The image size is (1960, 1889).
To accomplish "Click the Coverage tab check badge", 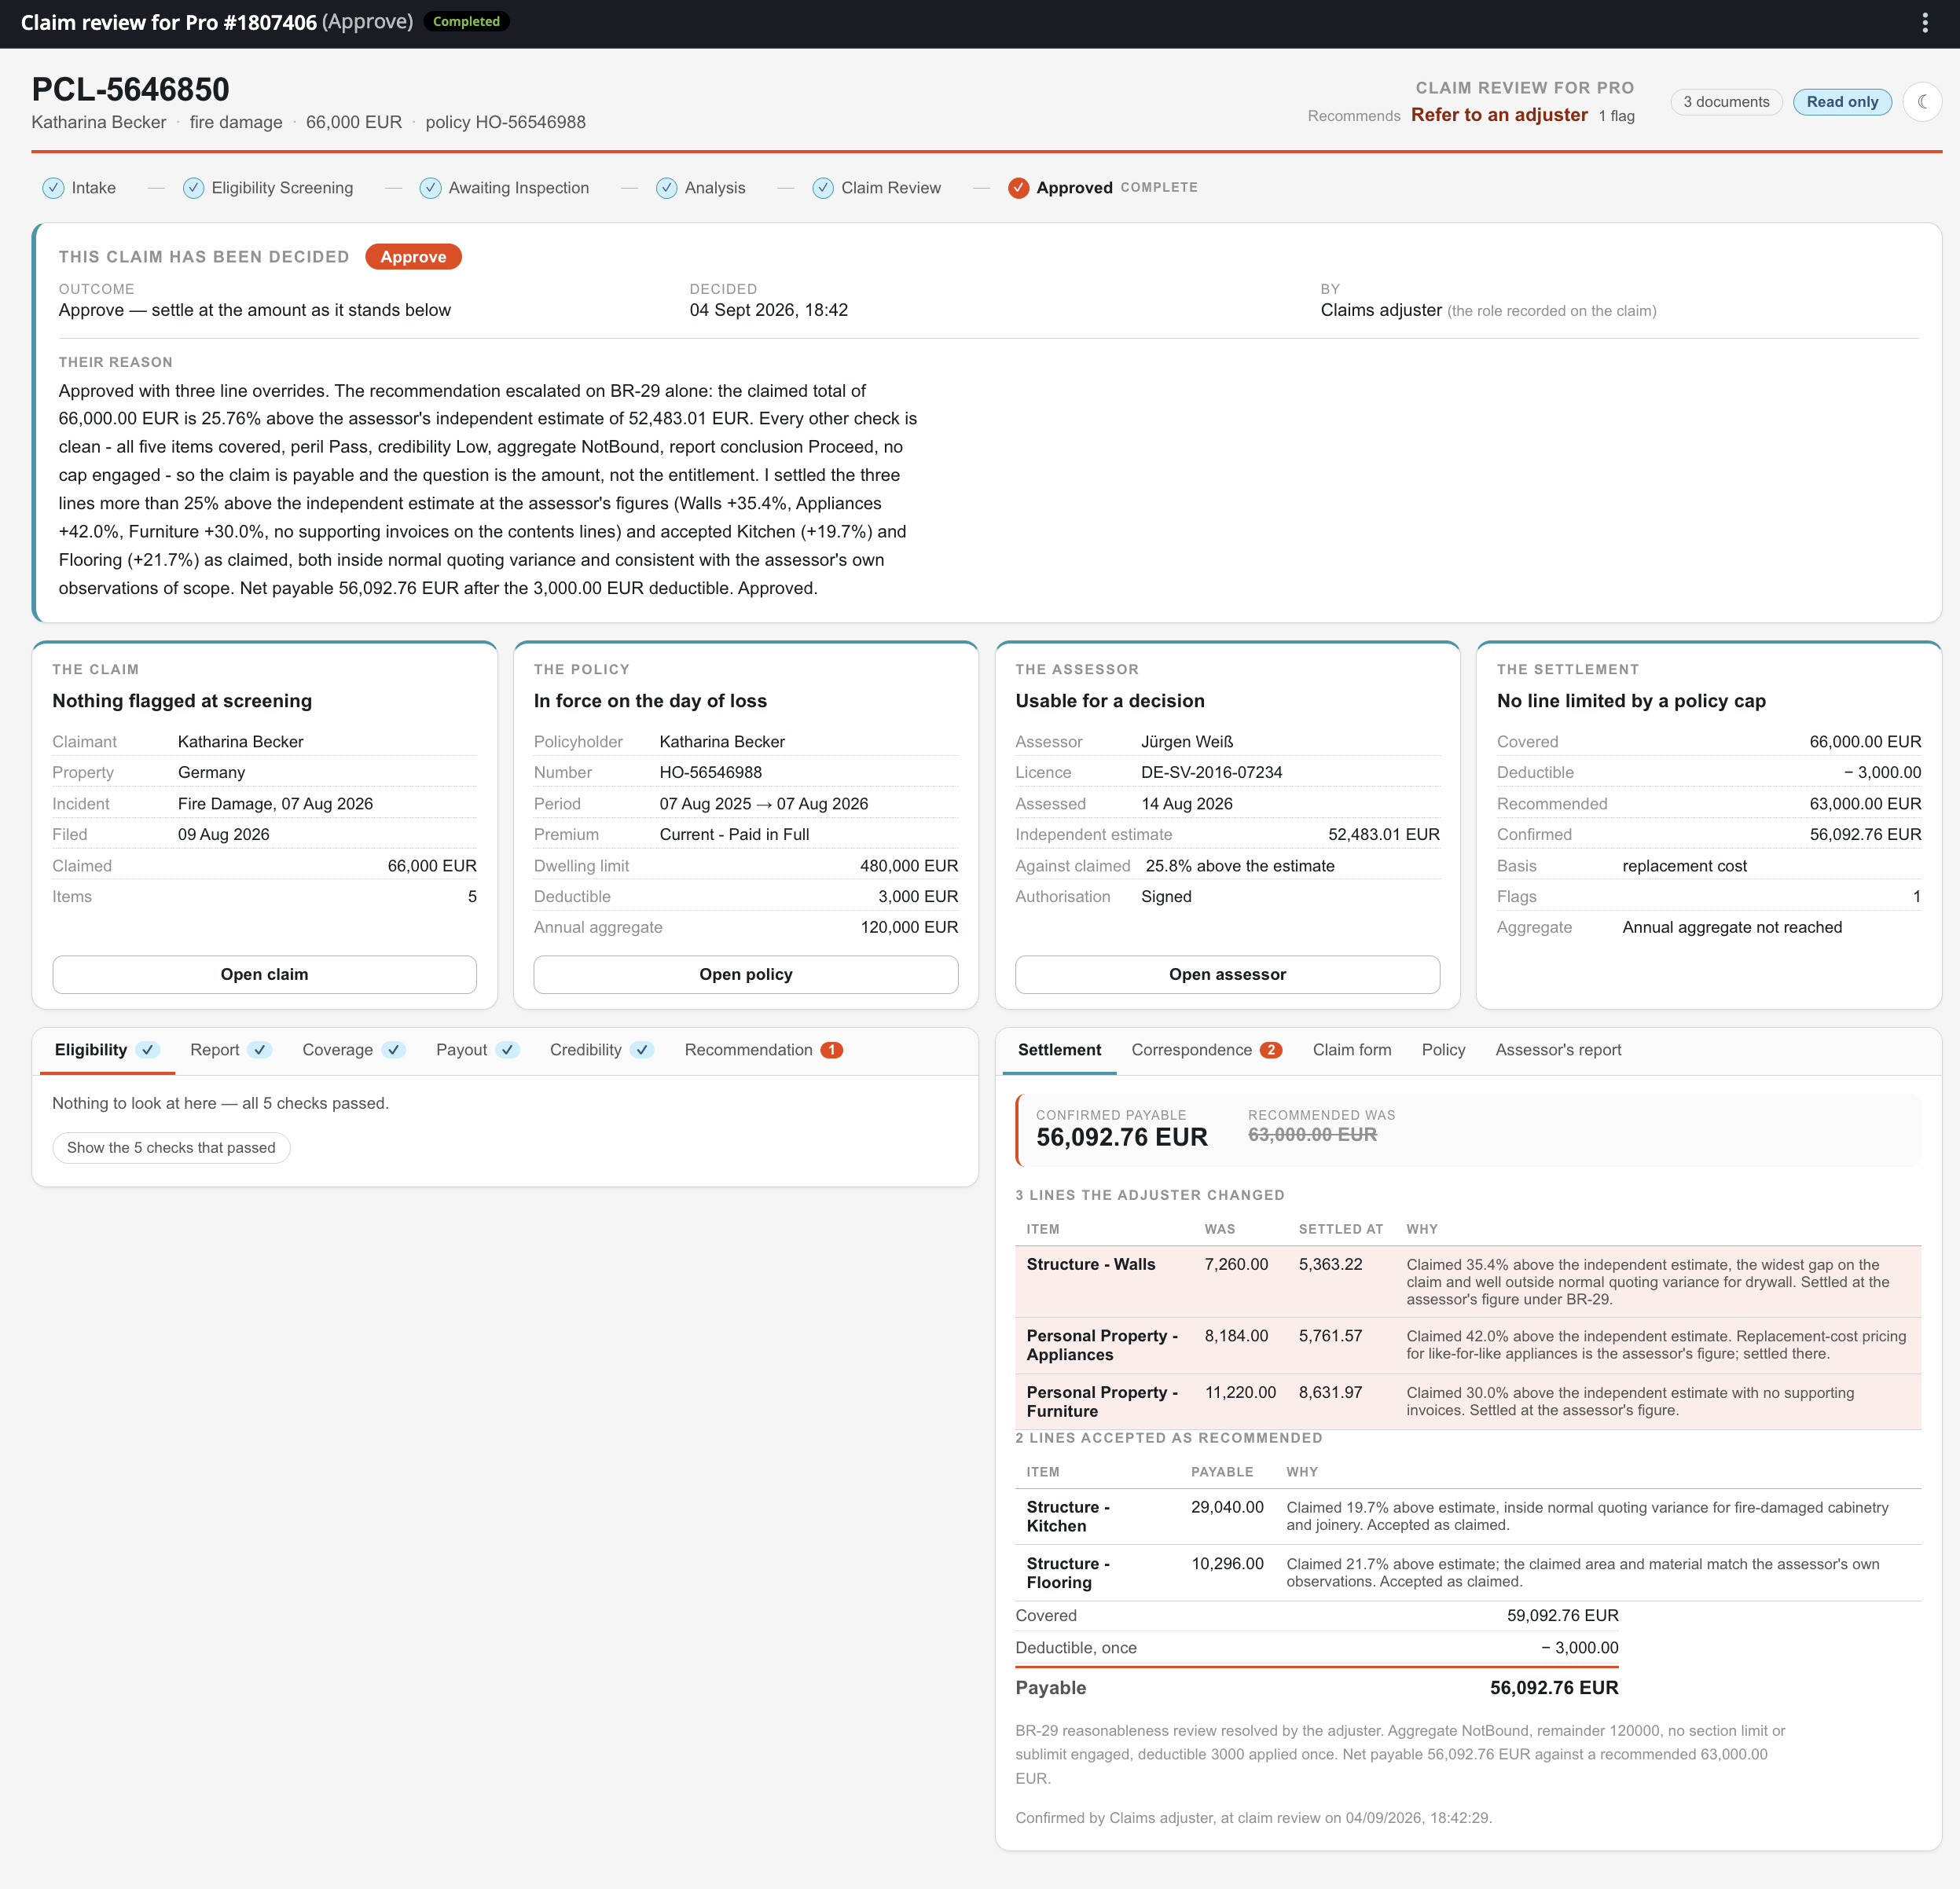I will pos(394,1050).
